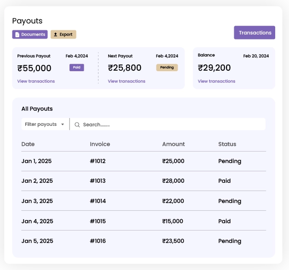Click the ₹25,800 next payout amount
The image size is (289, 270).
[x=125, y=68]
